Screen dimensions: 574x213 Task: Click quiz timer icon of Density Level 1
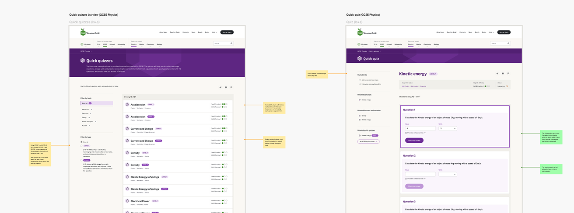coord(127,153)
